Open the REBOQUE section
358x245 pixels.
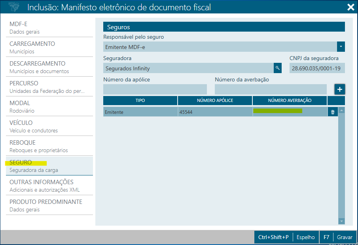49,146
